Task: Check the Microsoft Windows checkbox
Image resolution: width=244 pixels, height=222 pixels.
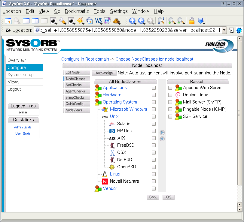Action: [154, 109]
